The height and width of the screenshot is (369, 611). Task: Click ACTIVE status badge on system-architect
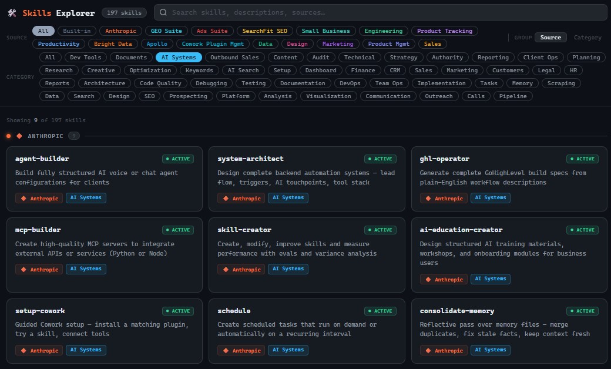[380, 159]
